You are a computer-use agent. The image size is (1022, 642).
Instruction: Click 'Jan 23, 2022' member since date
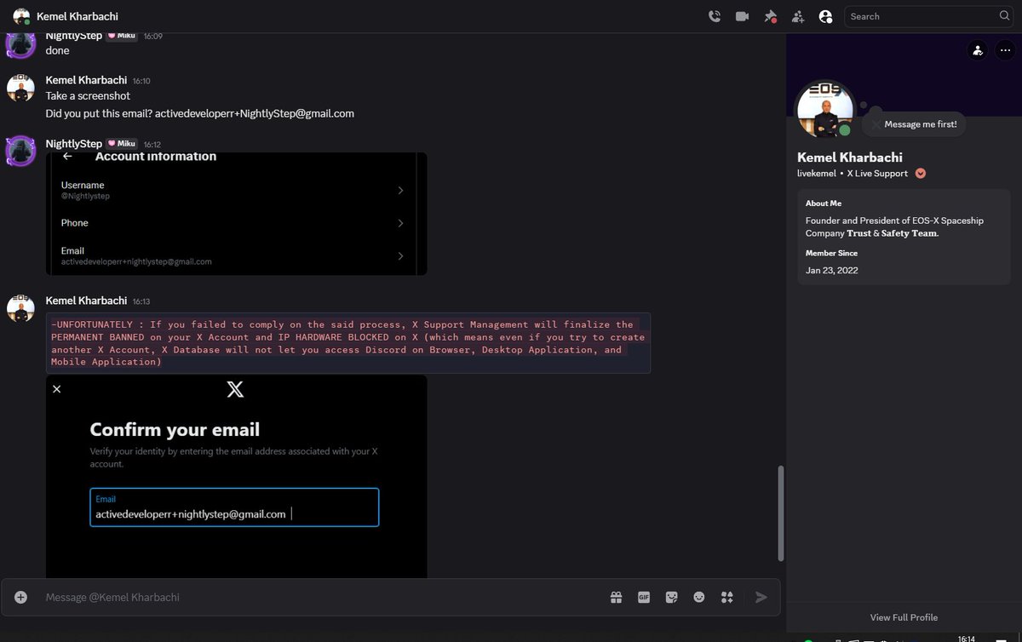pyautogui.click(x=832, y=270)
